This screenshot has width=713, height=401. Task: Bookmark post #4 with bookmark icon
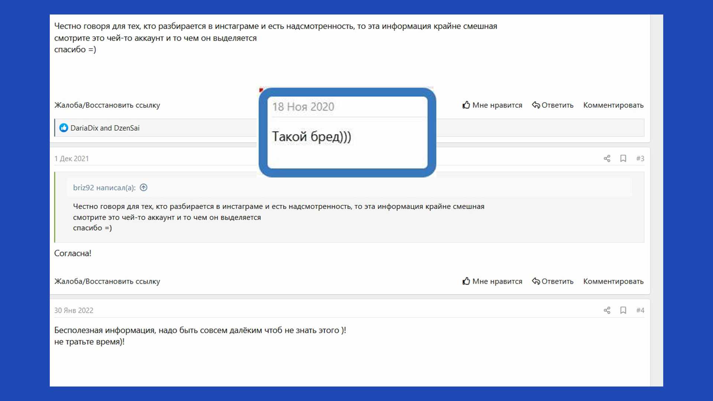click(x=623, y=310)
